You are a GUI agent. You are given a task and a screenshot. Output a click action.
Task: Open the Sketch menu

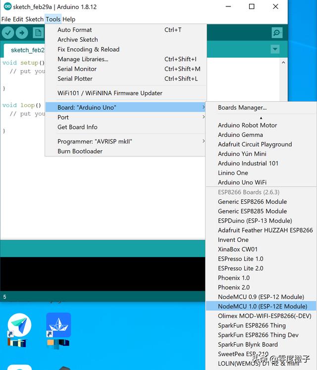point(34,19)
